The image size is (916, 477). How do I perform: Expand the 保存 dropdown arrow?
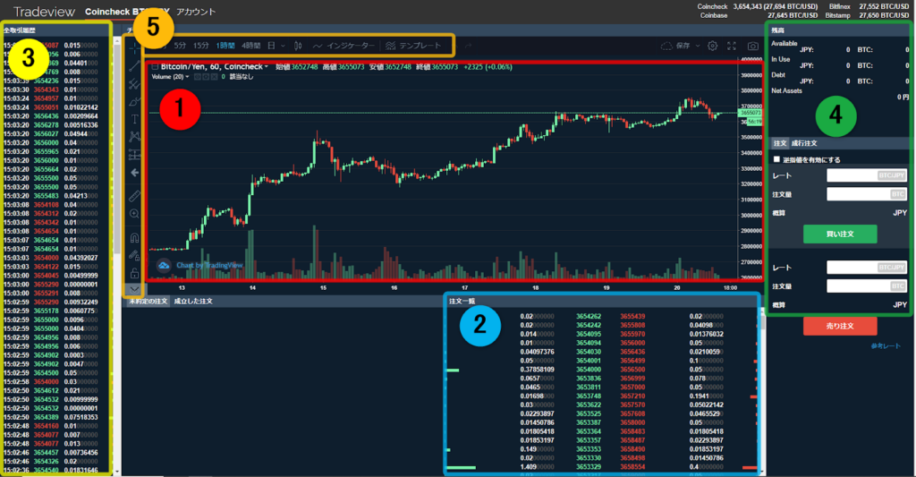[698, 46]
